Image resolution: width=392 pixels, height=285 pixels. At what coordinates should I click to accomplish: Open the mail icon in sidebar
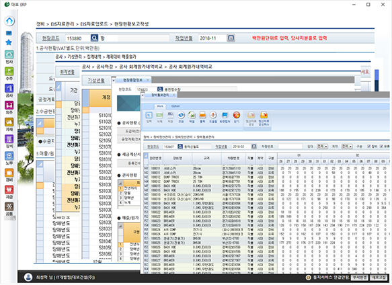click(x=9, y=33)
